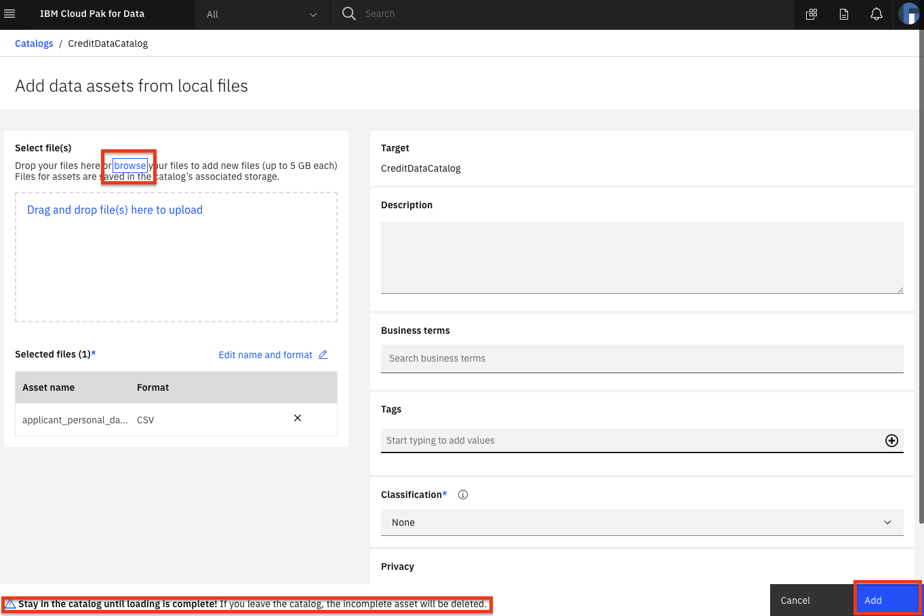
Task: Click the browse link to select files
Action: pos(129,166)
